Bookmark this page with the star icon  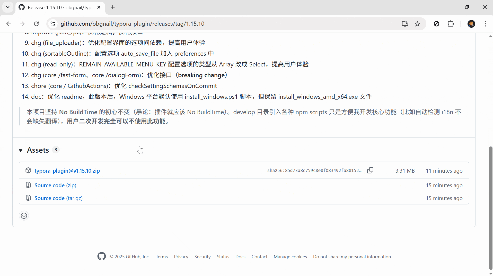click(417, 24)
